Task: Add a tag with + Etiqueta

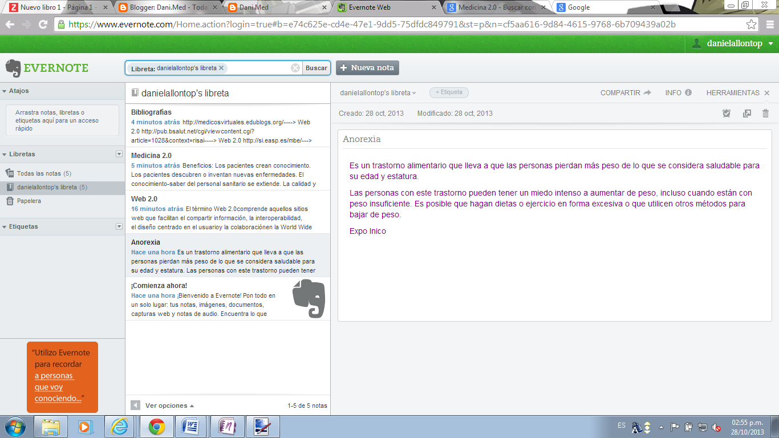Action: [449, 92]
